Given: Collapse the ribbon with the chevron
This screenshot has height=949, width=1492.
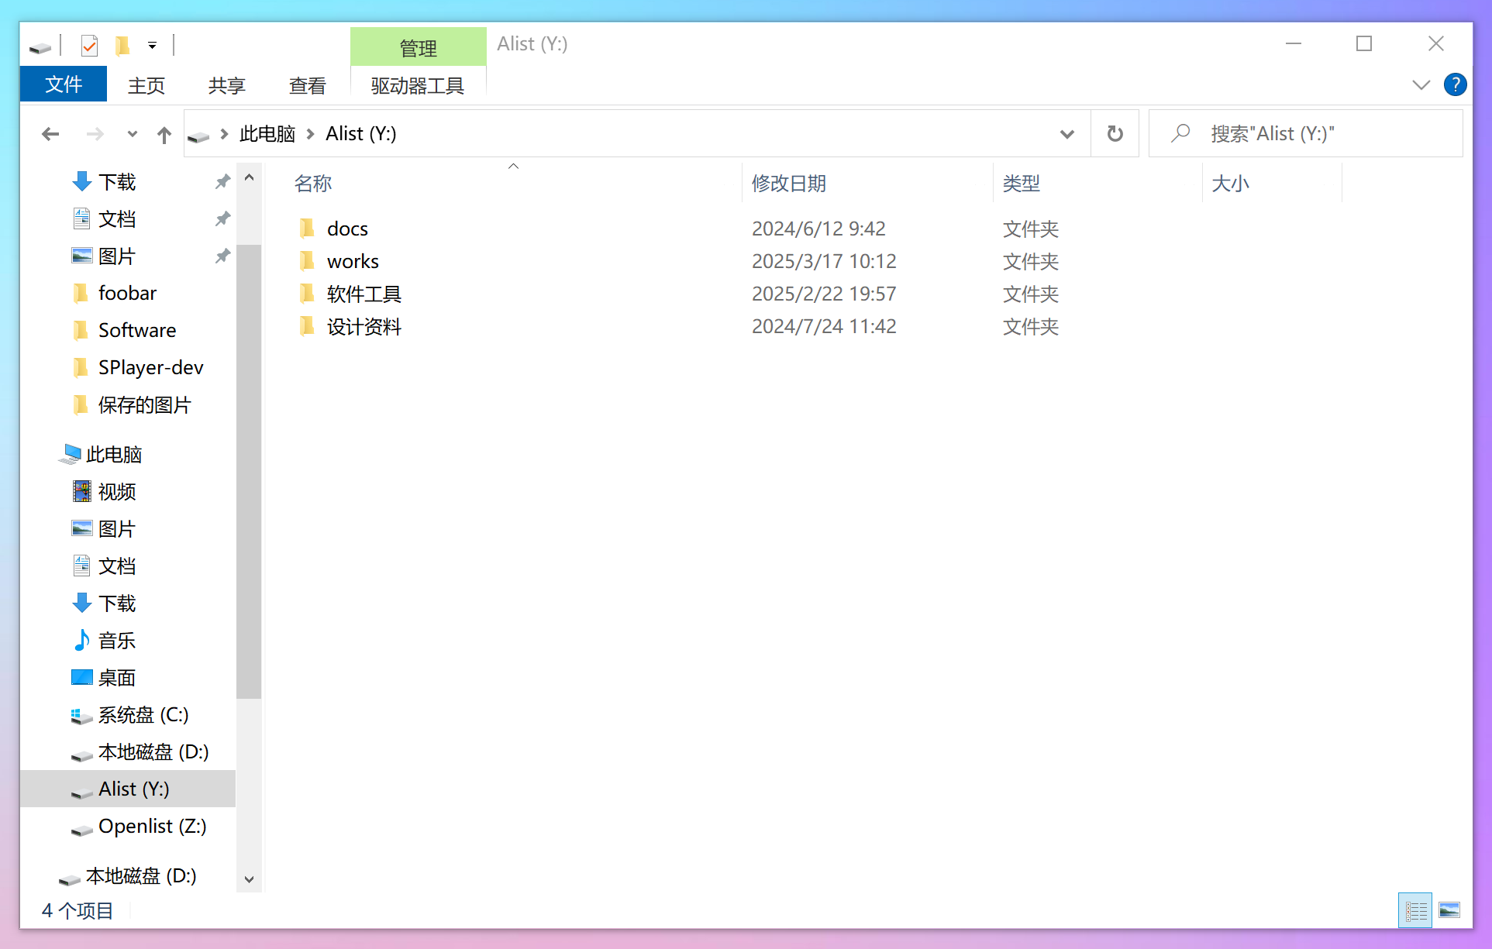Looking at the screenshot, I should (x=1421, y=84).
